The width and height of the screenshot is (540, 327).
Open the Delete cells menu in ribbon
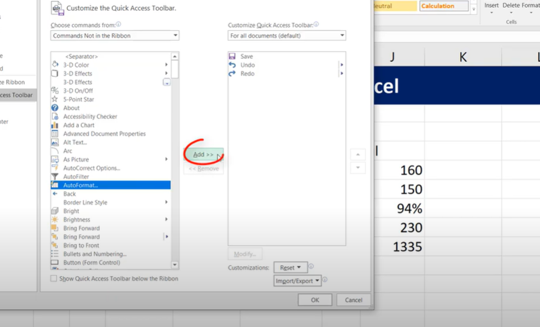pyautogui.click(x=511, y=9)
